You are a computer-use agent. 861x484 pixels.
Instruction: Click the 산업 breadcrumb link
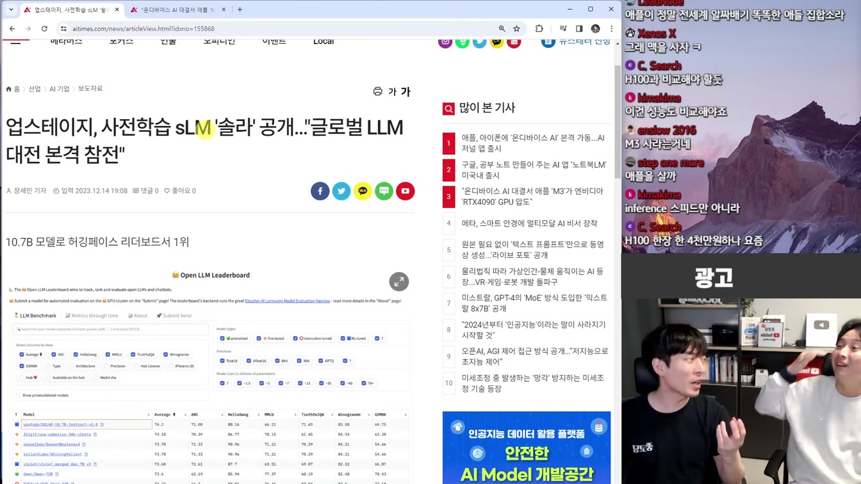pyautogui.click(x=35, y=89)
